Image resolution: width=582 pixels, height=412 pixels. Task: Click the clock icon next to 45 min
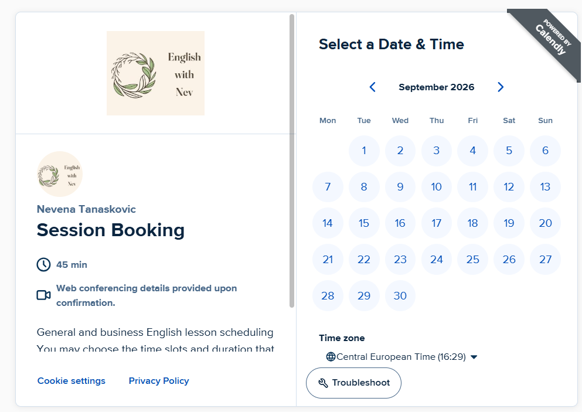click(43, 265)
